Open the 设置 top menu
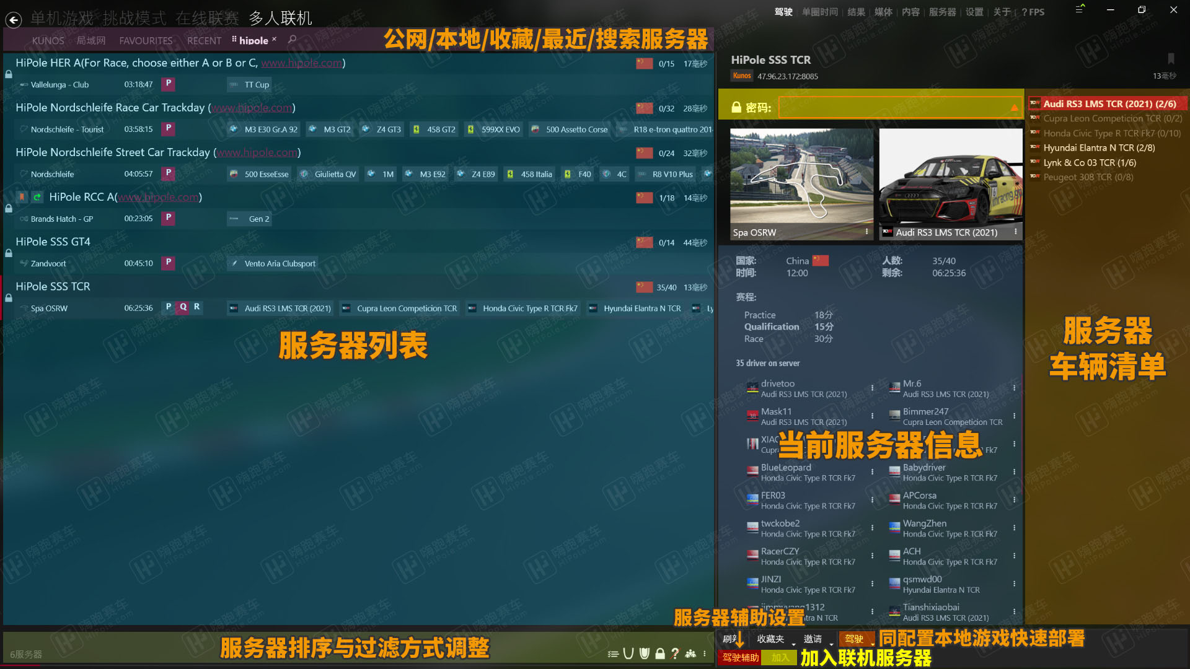The width and height of the screenshot is (1190, 669). pyautogui.click(x=974, y=12)
